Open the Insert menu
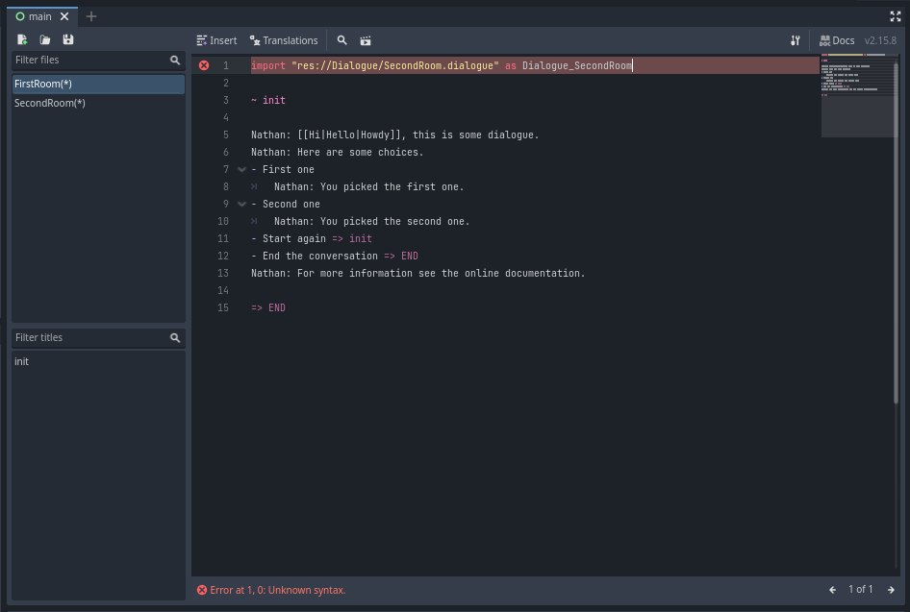Viewport: 910px width, 612px height. coord(216,40)
